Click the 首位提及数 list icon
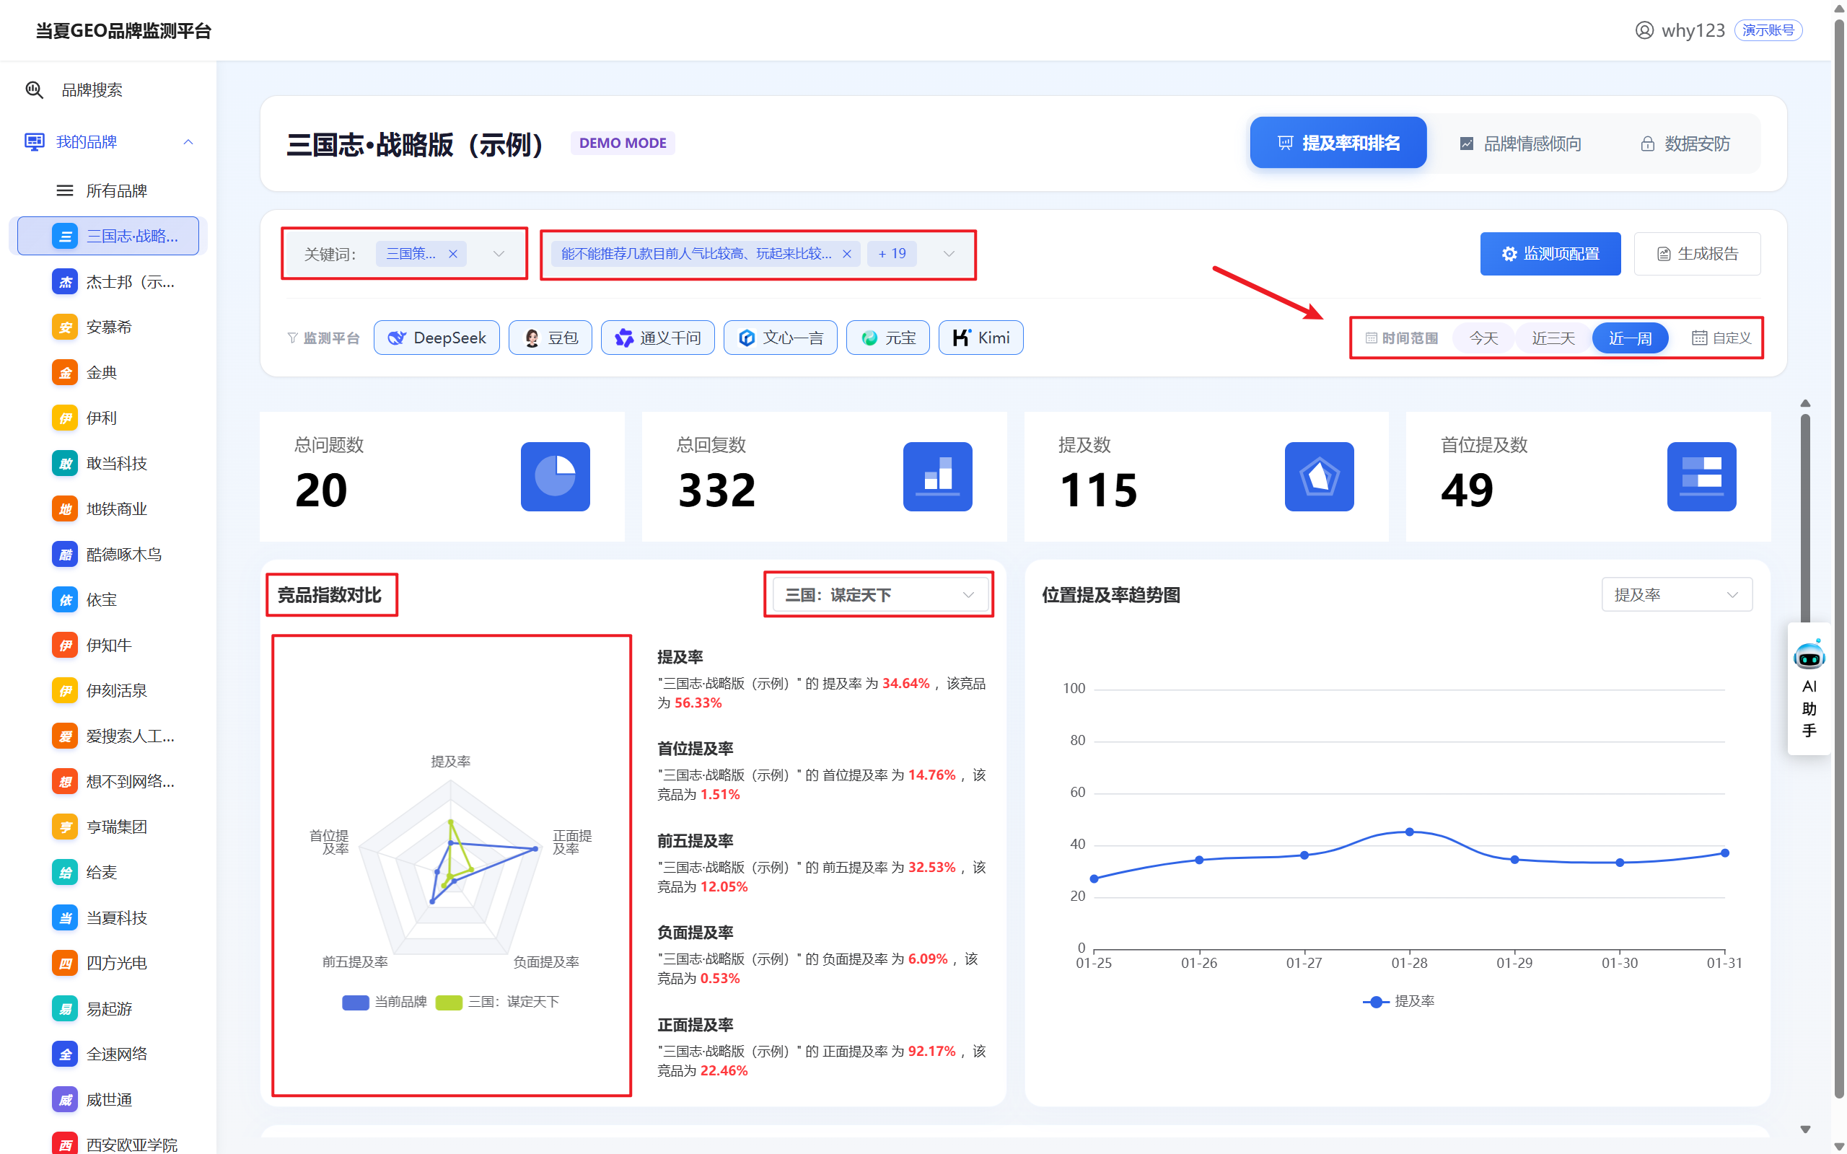Viewport: 1847px width, 1154px height. tap(1701, 476)
